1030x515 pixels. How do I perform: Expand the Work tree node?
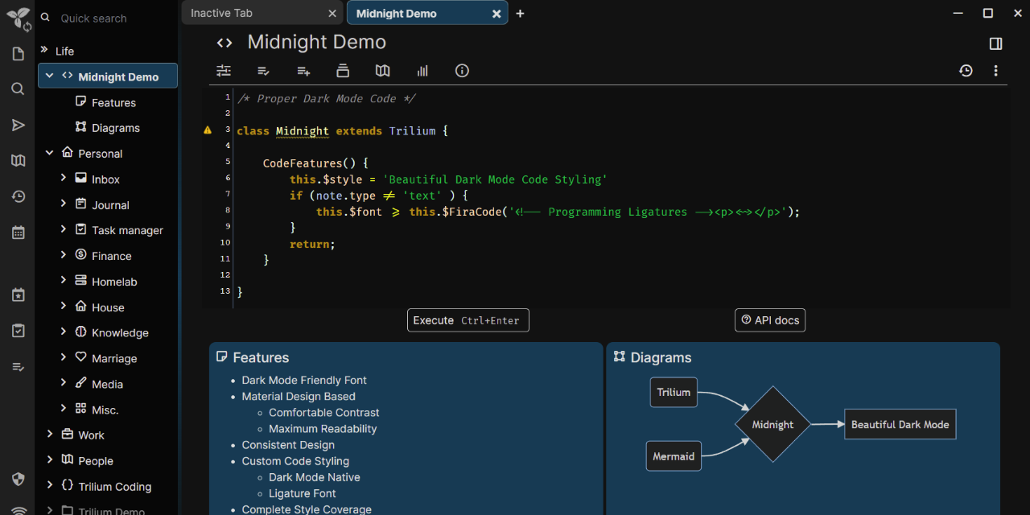tap(49, 434)
